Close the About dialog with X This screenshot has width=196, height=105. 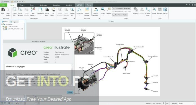pyautogui.click(x=72, y=42)
